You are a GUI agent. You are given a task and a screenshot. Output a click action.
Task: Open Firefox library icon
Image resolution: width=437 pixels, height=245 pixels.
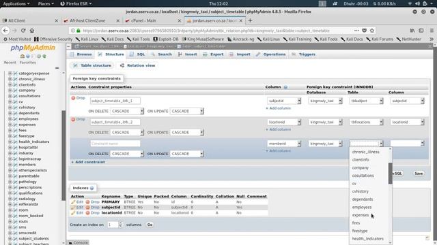pos(412,31)
